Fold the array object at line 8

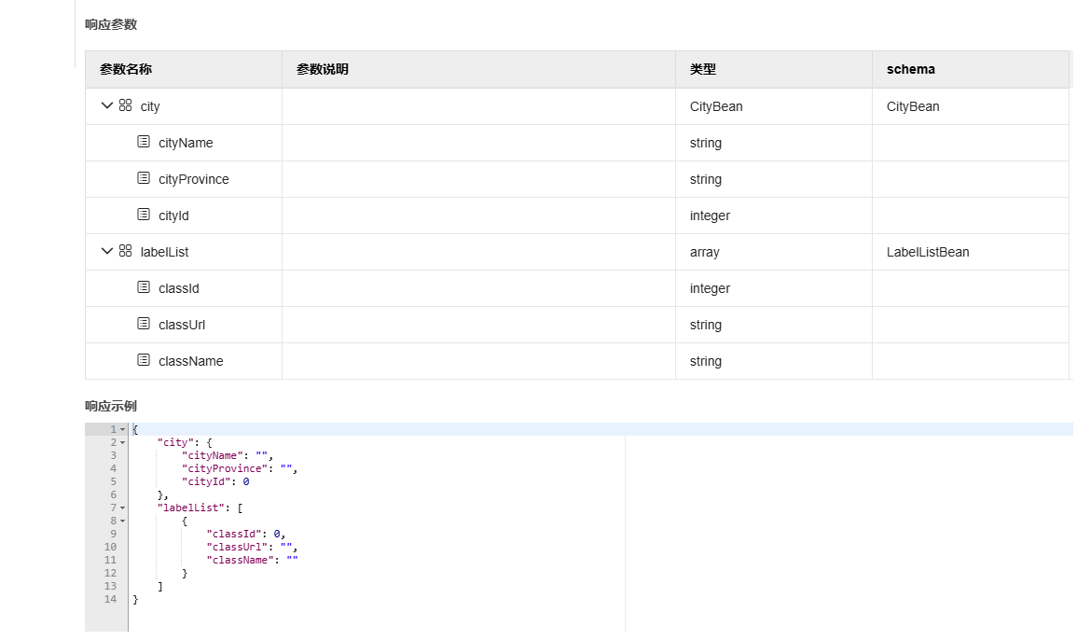point(122,522)
